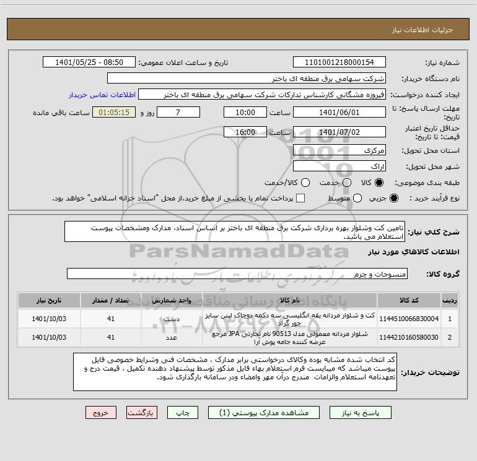Click the خروج exit button
The height and width of the screenshot is (461, 477).
(101, 413)
